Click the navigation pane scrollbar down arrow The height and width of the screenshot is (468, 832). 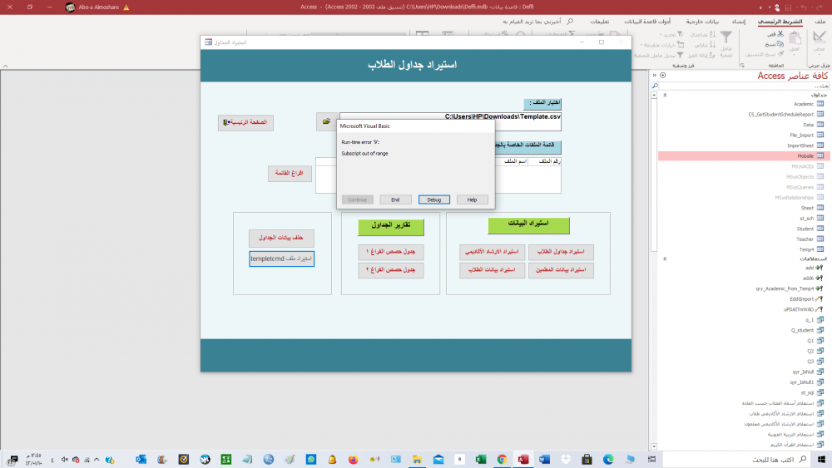tap(654, 446)
